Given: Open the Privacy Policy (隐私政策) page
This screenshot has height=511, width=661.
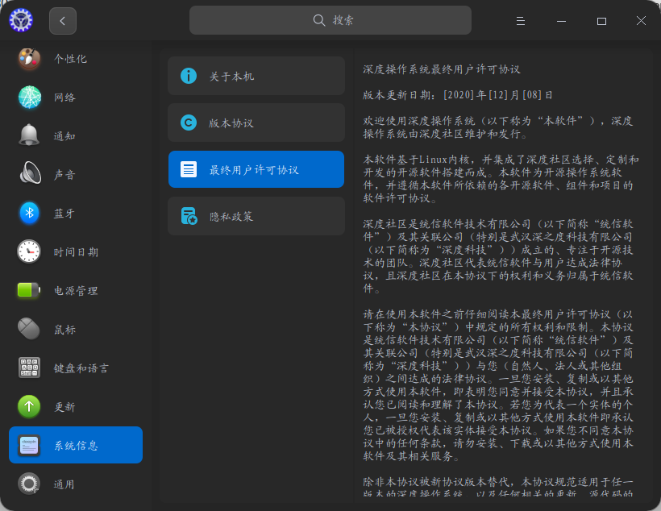Looking at the screenshot, I should coord(256,217).
